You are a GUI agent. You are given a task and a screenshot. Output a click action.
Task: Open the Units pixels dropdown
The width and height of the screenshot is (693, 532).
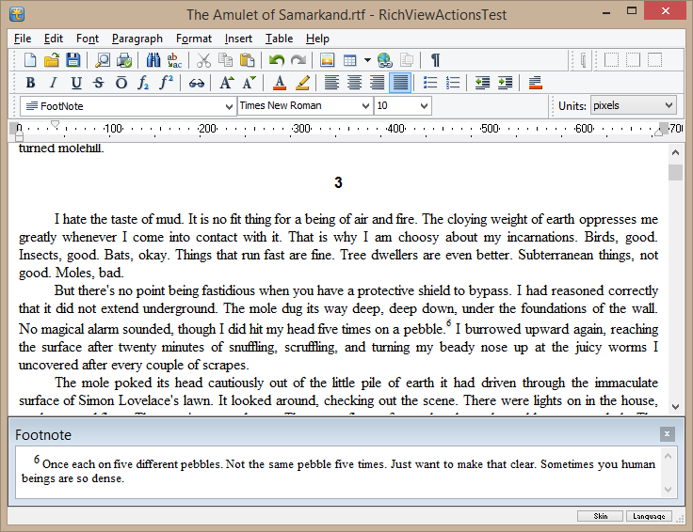coord(669,106)
